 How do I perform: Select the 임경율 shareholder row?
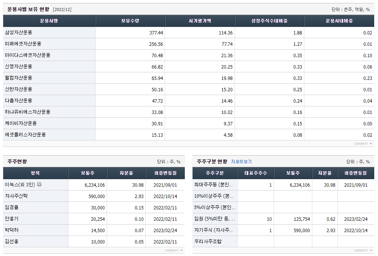click(x=94, y=208)
